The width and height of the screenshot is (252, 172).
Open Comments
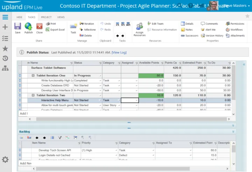click(209, 24)
